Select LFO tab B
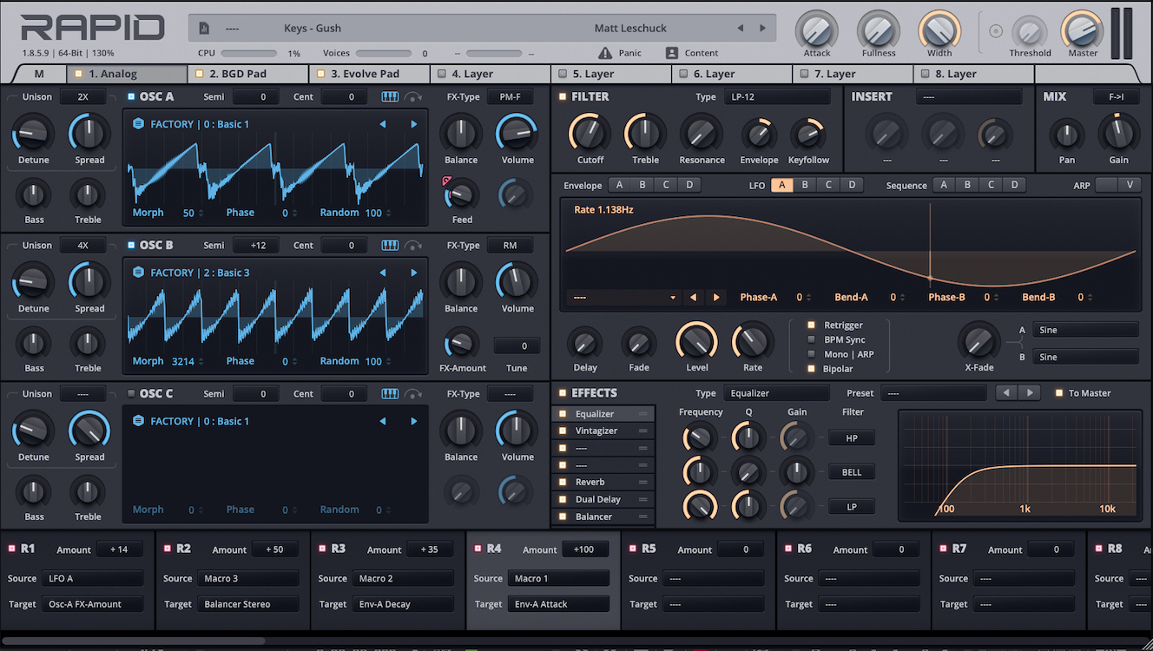1153x651 pixels. 805,185
